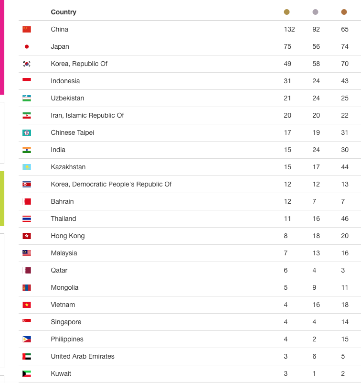
Task: Click the Philippines flag icon
Action: click(x=27, y=339)
